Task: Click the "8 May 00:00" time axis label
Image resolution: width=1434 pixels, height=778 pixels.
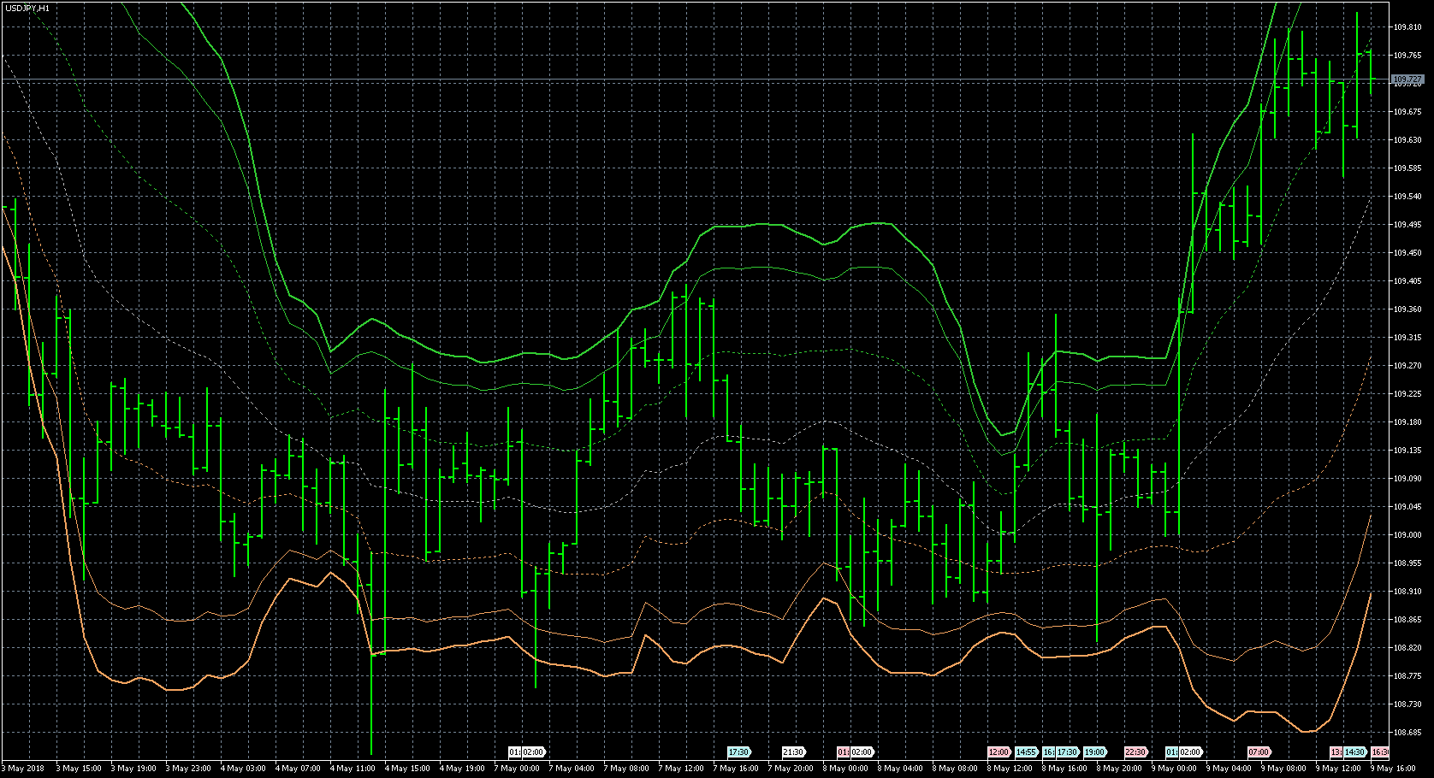Action: (847, 769)
